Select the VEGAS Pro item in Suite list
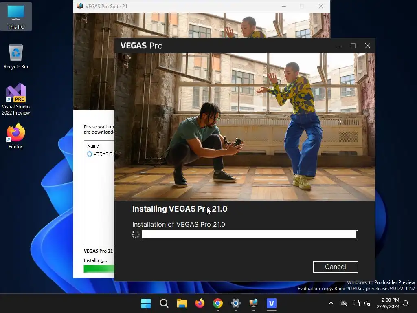 [x=101, y=154]
